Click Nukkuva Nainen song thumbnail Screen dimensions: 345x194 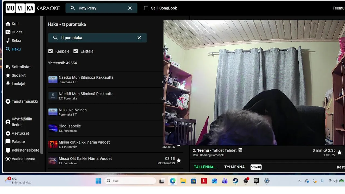pos(53,112)
